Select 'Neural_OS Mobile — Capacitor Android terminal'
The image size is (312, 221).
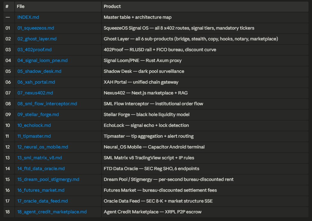(x=154, y=147)
